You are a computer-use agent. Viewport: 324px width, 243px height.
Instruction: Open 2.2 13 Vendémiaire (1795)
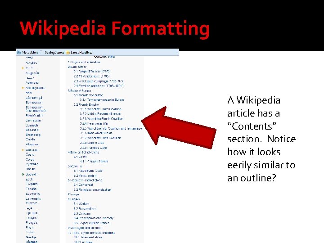91,76
